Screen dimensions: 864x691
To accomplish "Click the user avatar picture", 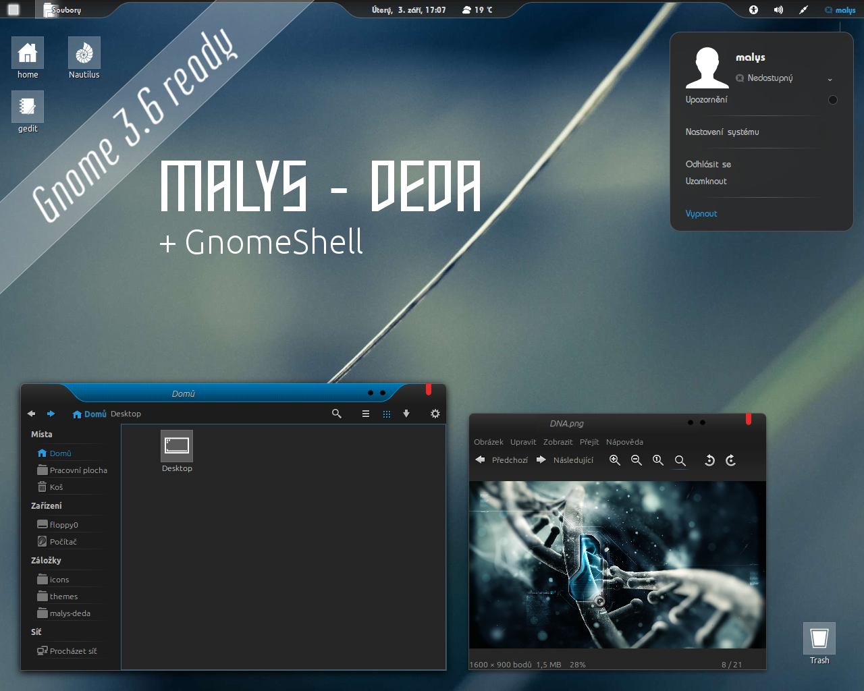I will point(707,67).
